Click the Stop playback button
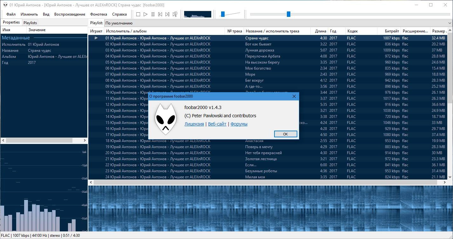 138,14
